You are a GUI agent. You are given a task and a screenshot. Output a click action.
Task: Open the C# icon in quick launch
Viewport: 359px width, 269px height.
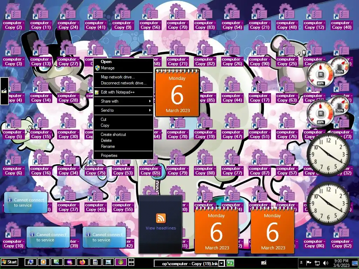pyautogui.click(x=56, y=262)
